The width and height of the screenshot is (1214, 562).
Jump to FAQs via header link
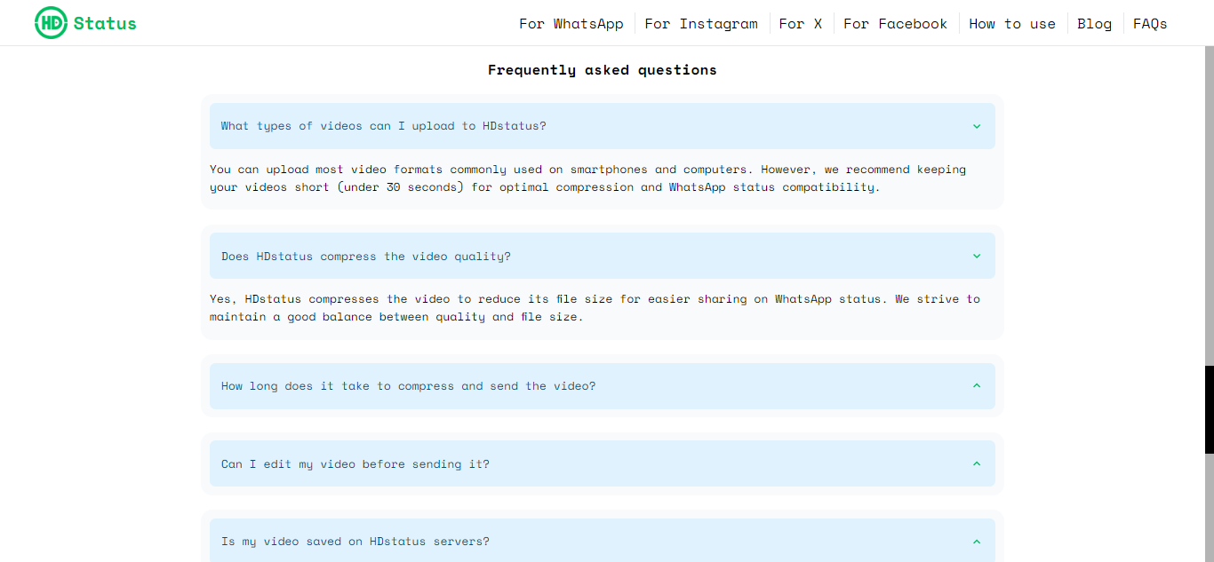(x=1150, y=24)
